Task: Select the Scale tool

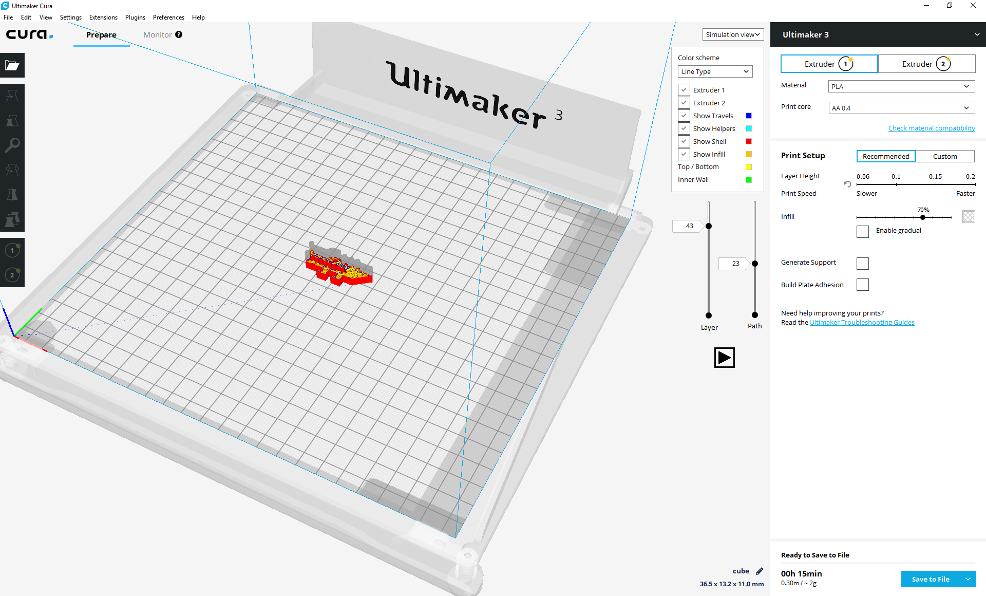Action: coord(12,121)
